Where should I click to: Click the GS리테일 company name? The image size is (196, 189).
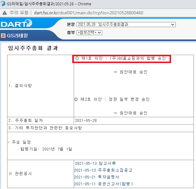pyautogui.click(x=17, y=36)
